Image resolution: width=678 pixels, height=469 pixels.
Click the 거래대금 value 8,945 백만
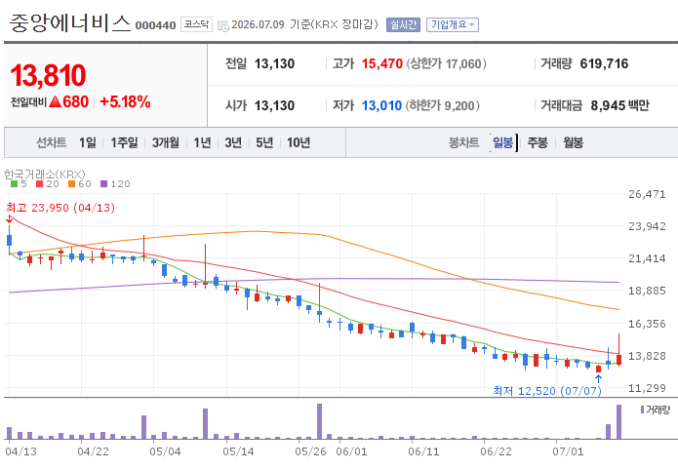coord(620,105)
